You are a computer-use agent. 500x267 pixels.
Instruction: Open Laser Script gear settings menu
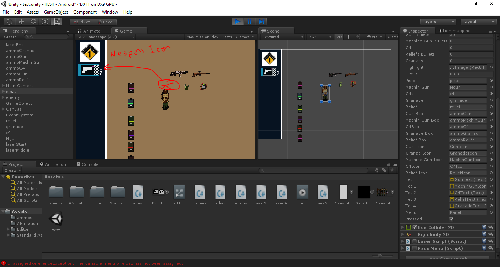[490, 241]
